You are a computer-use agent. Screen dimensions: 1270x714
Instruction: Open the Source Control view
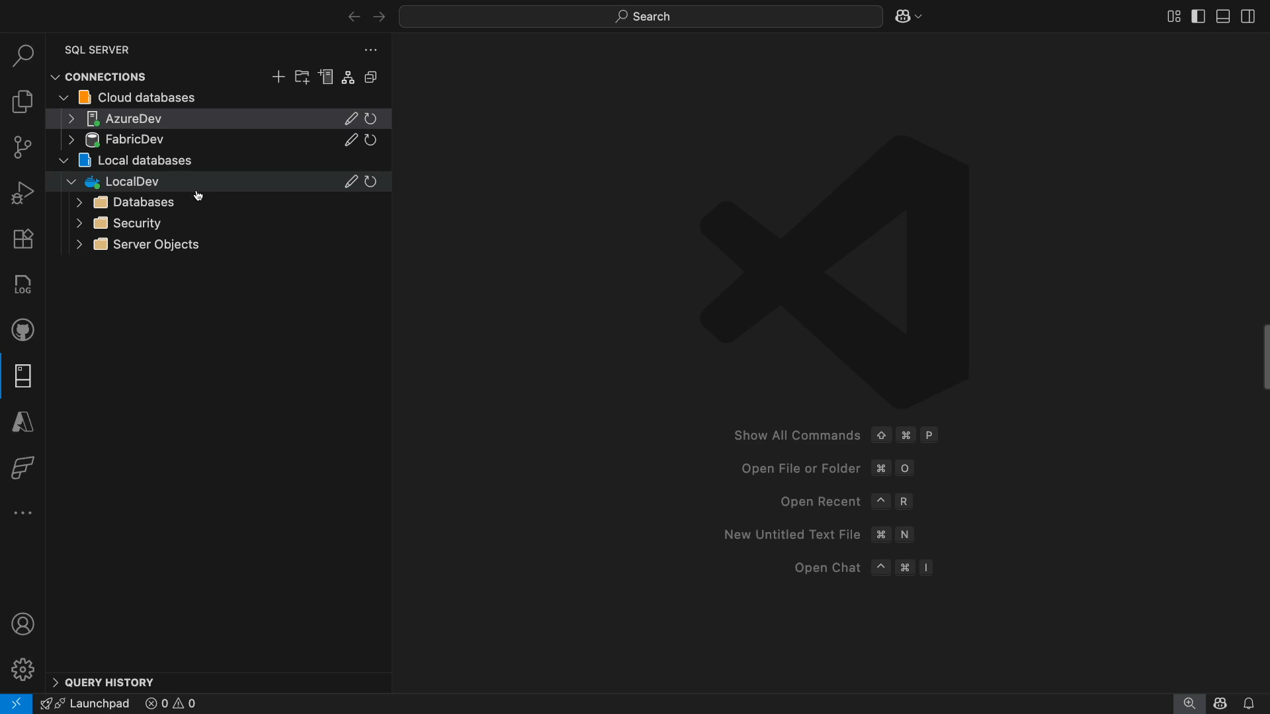click(23, 147)
